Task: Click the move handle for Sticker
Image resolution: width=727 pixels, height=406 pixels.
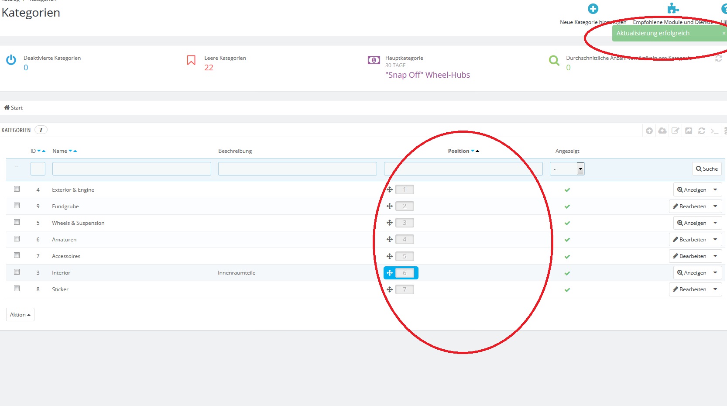Action: (390, 289)
